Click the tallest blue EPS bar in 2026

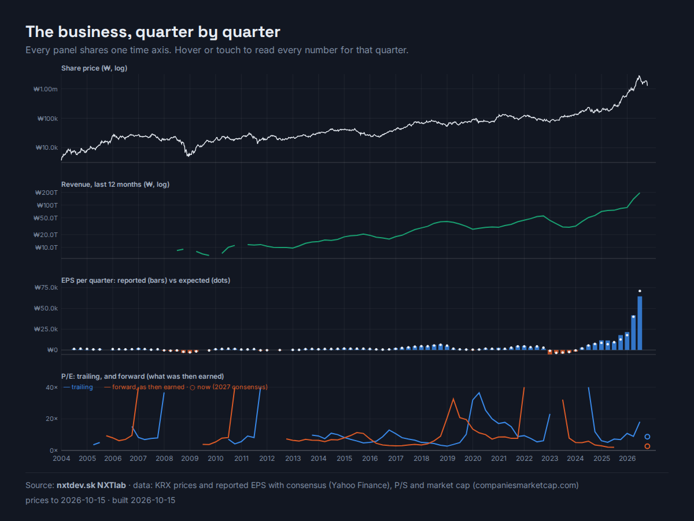click(x=640, y=323)
